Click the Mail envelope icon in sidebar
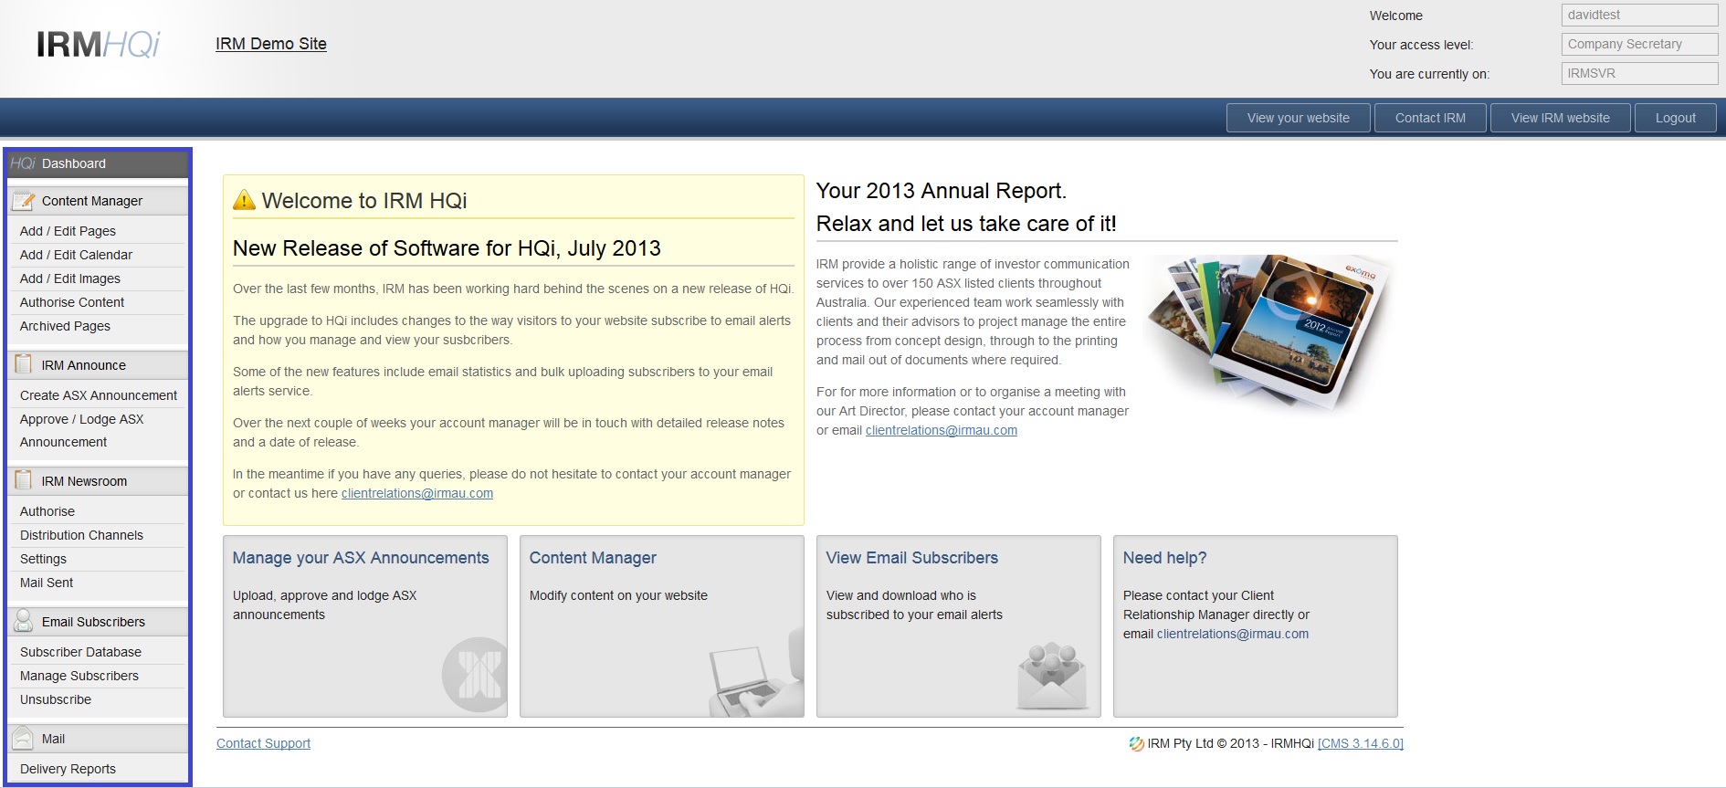Viewport: 1726px width, 788px height. coord(24,738)
